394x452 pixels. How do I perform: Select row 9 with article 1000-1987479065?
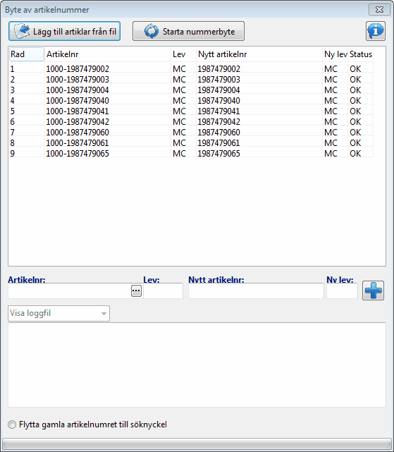pos(192,153)
